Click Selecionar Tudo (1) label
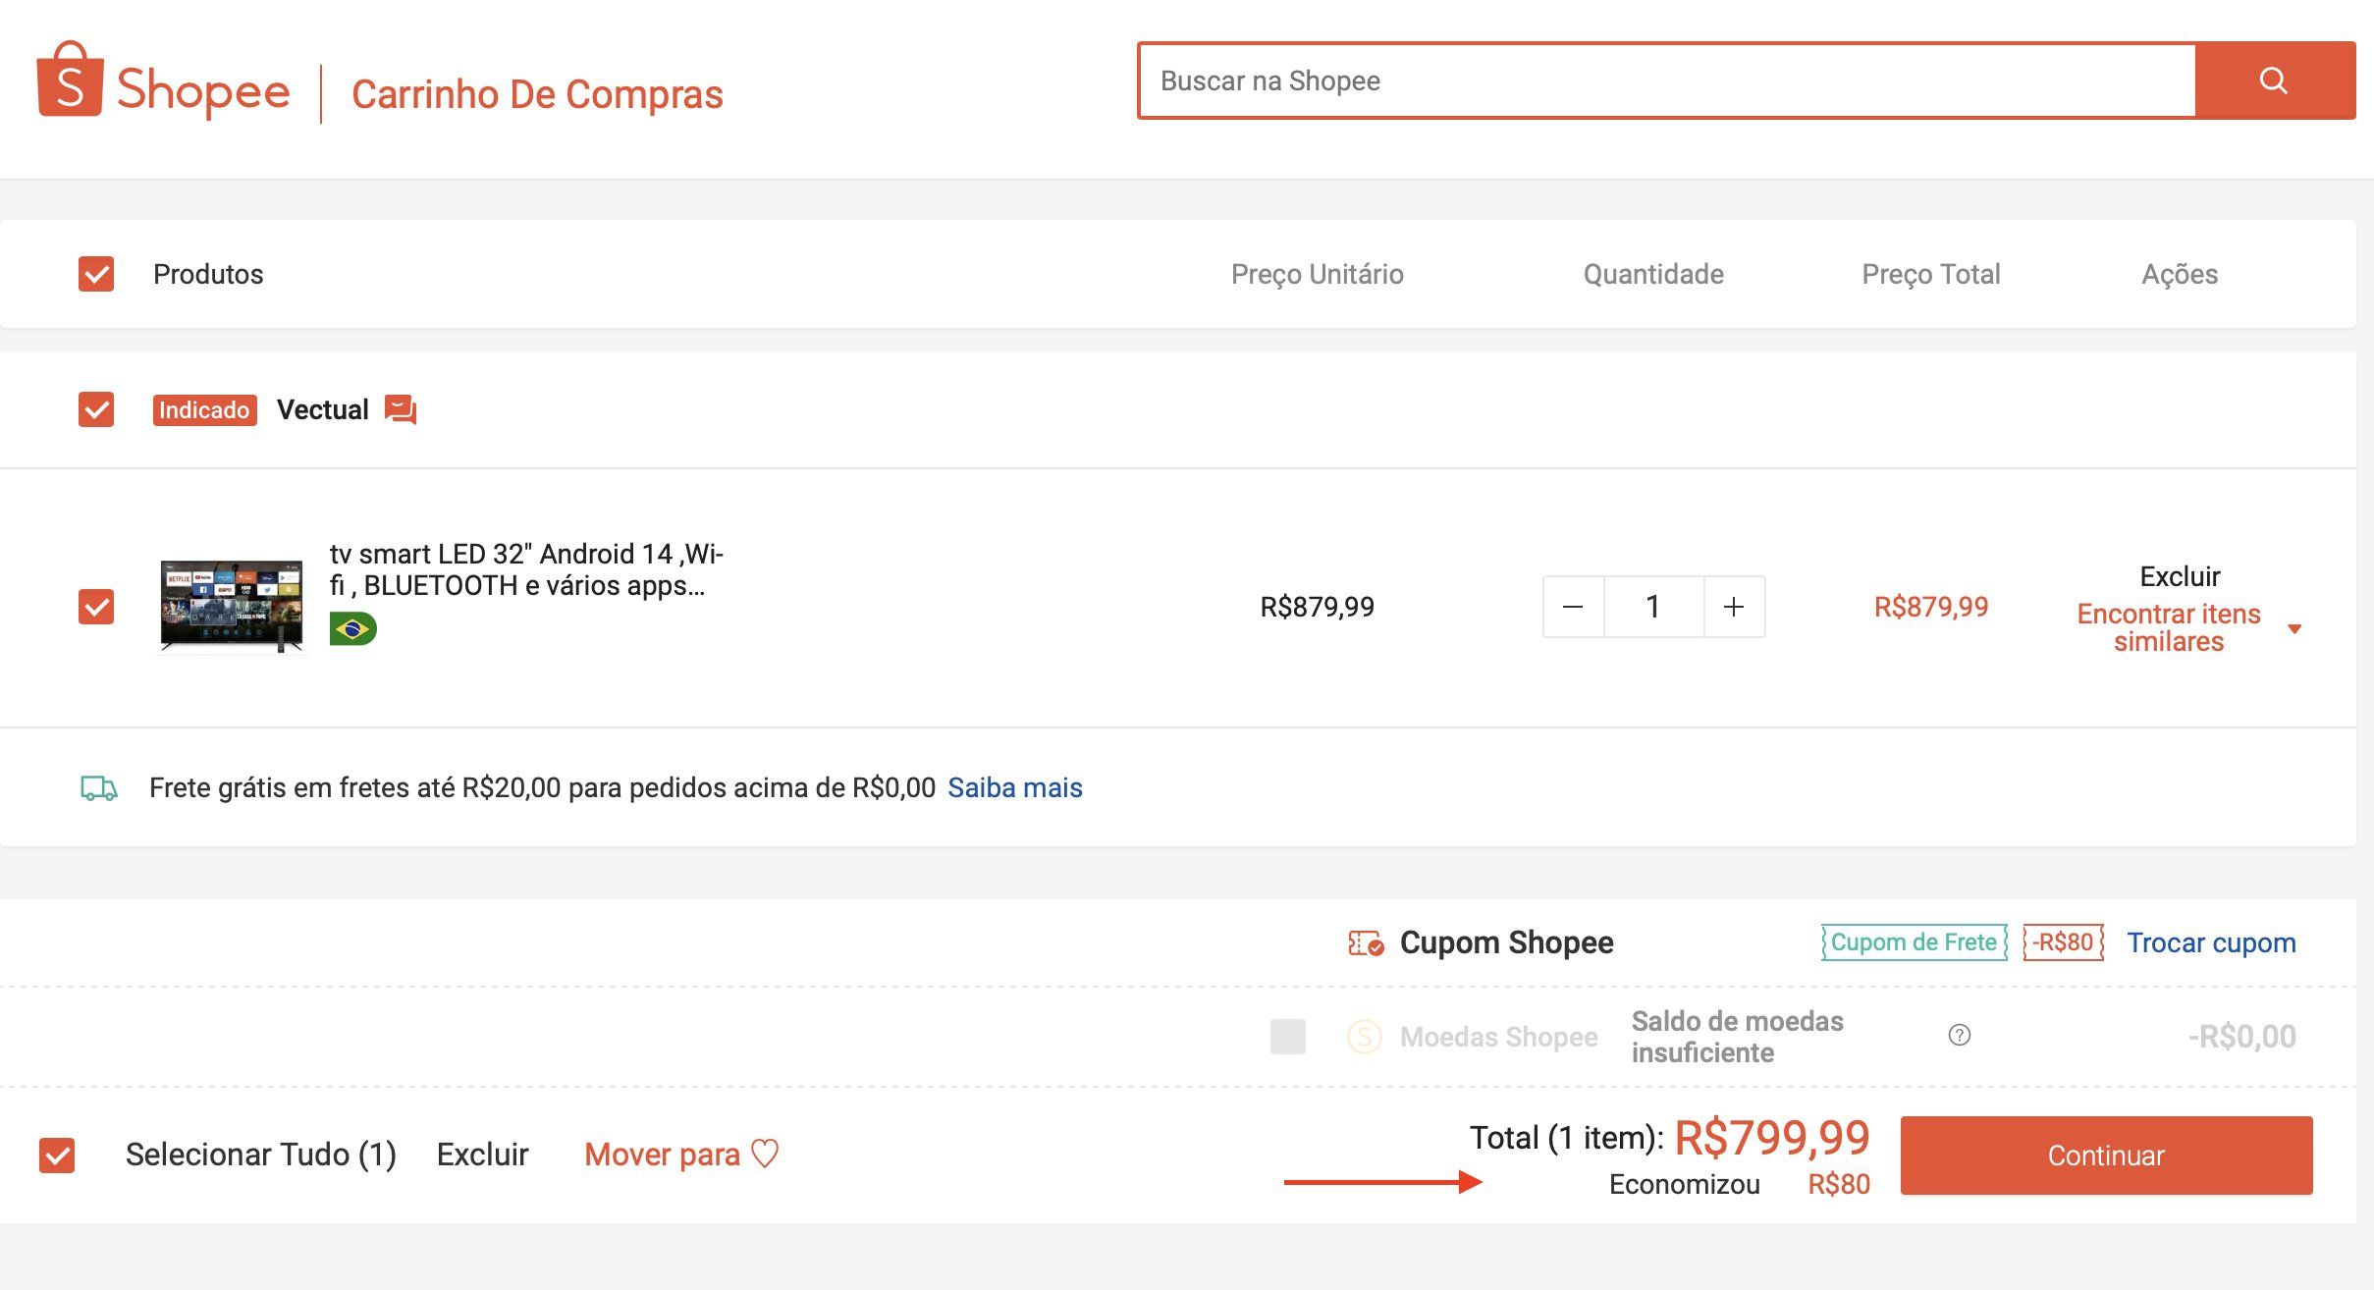The height and width of the screenshot is (1290, 2374). coord(261,1155)
